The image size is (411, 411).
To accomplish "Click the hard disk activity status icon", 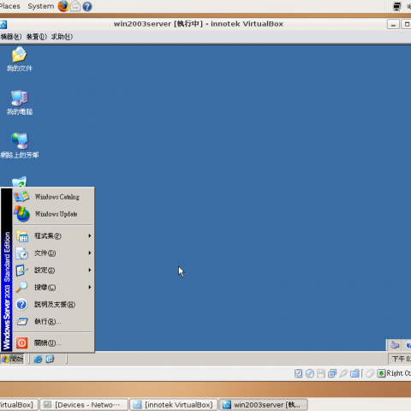I will 298,373.
